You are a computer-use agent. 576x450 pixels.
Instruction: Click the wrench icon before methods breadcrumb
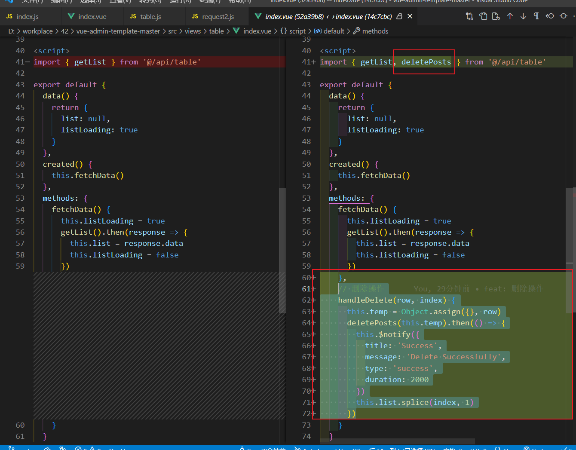tap(357, 31)
